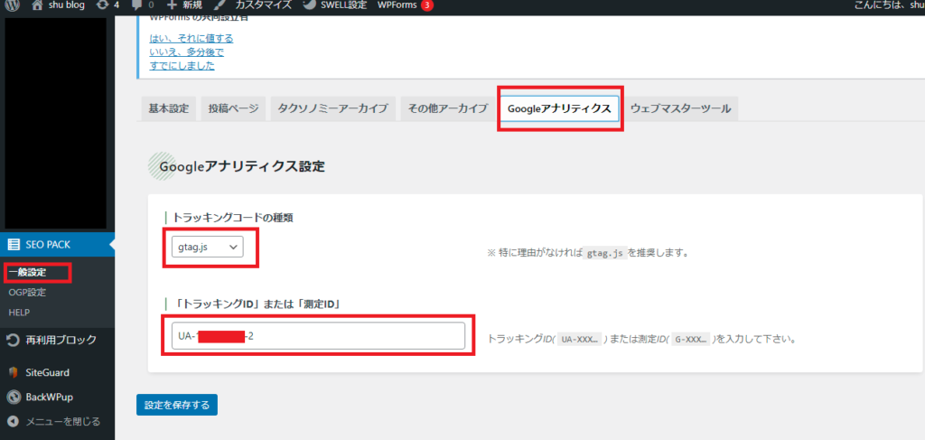Open the タクソノミーアーカイブ tab
The height and width of the screenshot is (440, 925).
[x=332, y=108]
